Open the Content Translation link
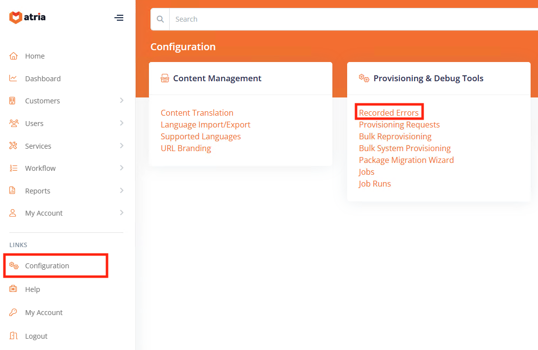 click(197, 113)
